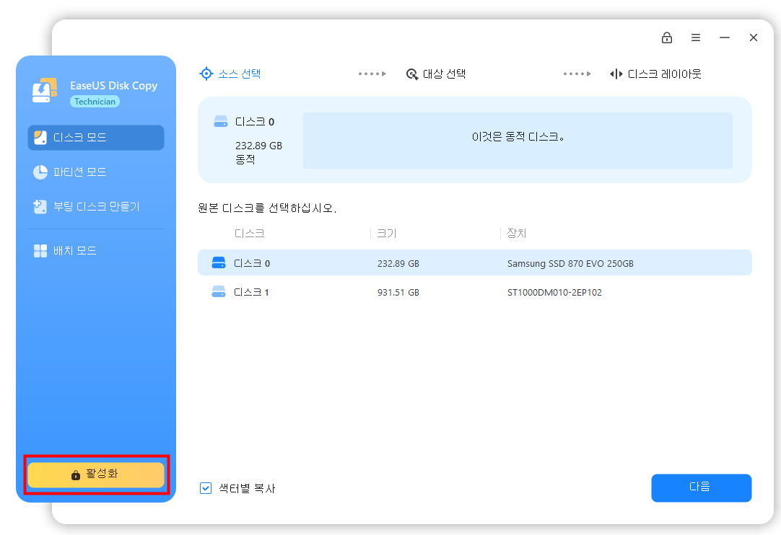Click the lock icon in the title bar
This screenshot has height=535, width=781.
pos(667,37)
